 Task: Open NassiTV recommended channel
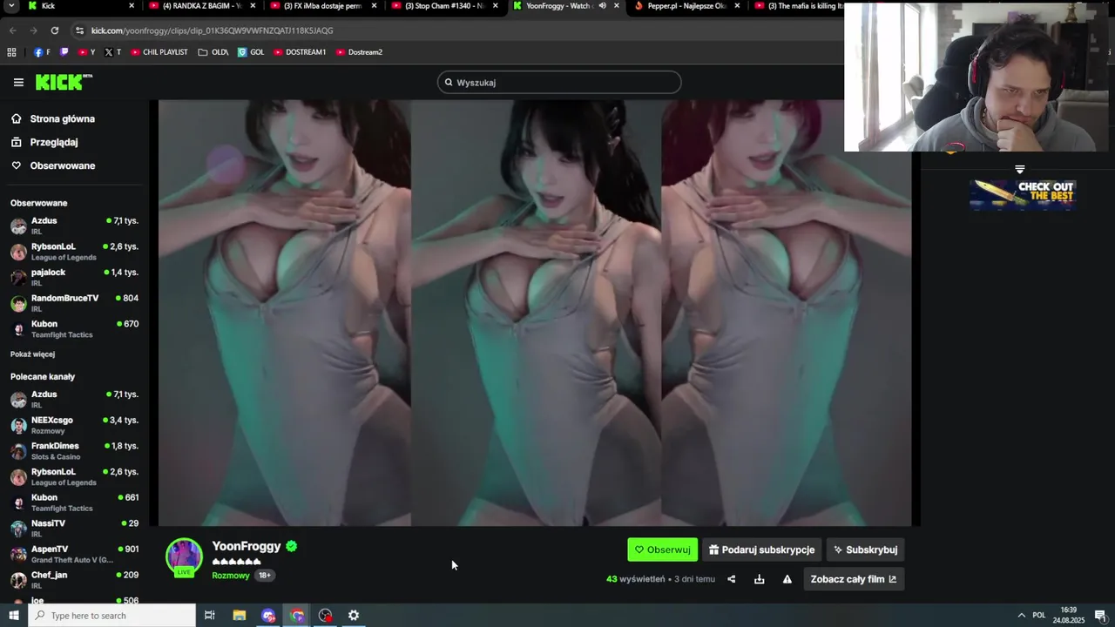[x=74, y=528]
